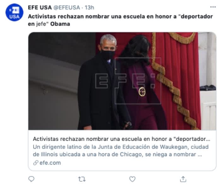Open profile via the EFE USA display name
Screen dimensions: 221x186
tap(40, 8)
